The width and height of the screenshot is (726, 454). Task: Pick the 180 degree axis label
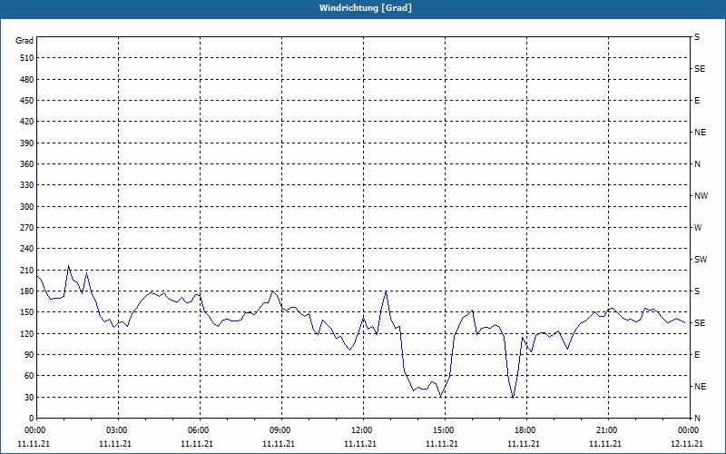click(27, 291)
